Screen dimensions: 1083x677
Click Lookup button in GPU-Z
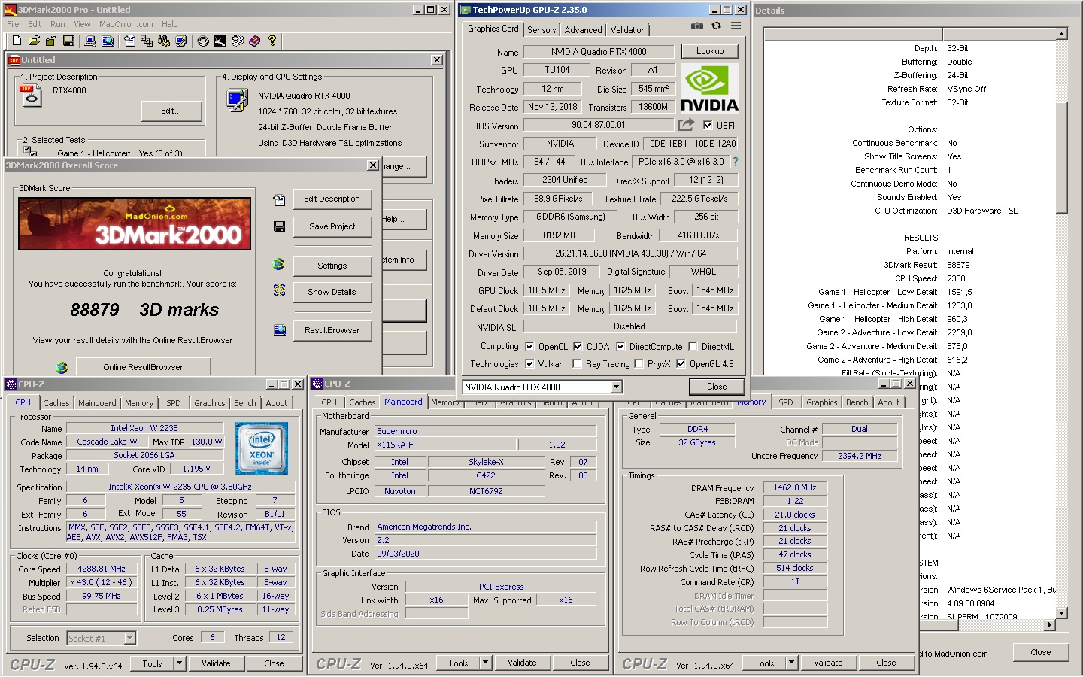(710, 51)
